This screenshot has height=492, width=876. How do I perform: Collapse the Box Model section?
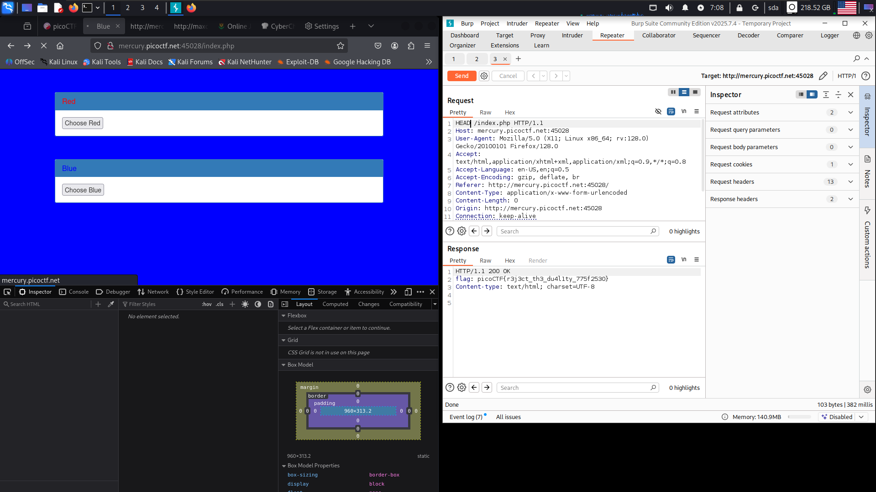(x=283, y=365)
